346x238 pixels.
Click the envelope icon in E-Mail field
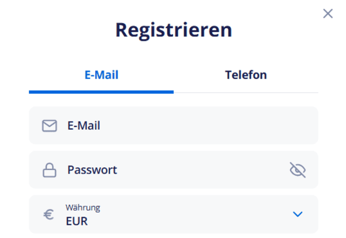click(x=50, y=125)
